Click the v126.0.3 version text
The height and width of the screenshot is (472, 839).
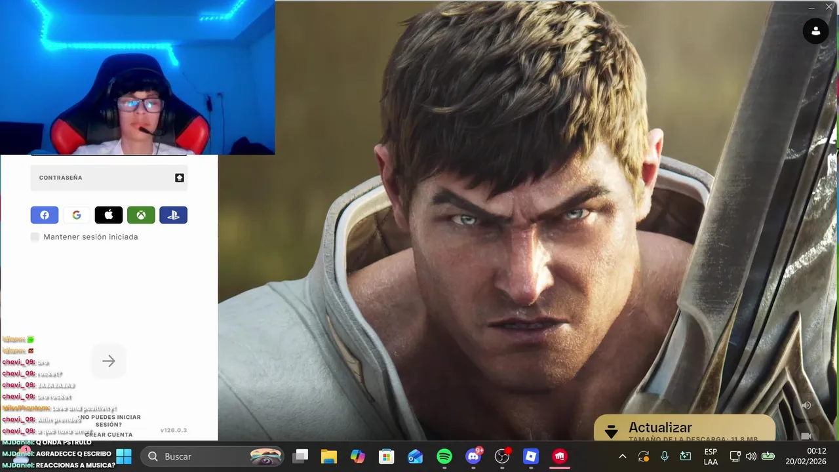(174, 430)
